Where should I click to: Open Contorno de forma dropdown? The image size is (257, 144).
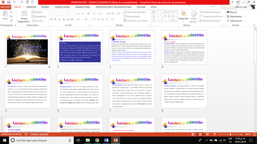(212, 16)
